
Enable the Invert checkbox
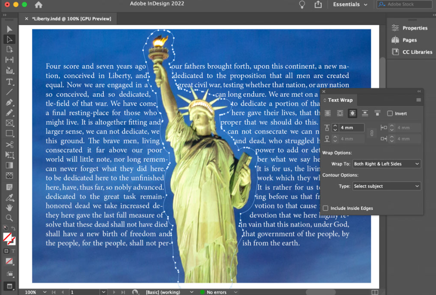(390, 114)
